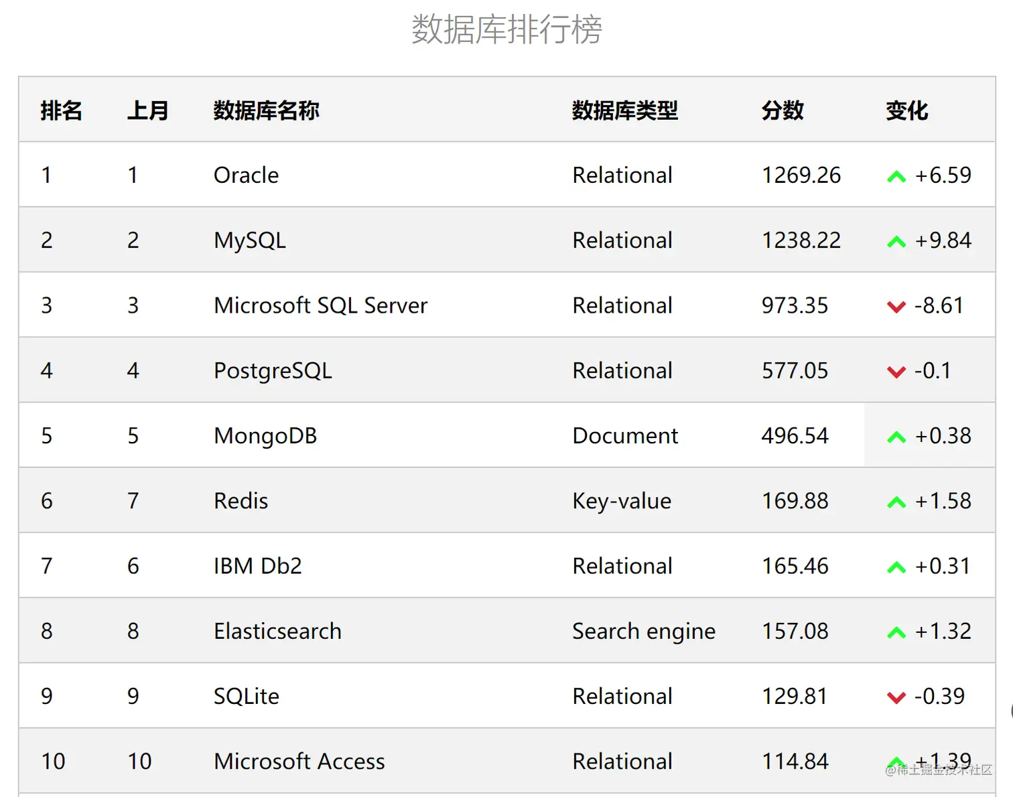Click green up arrow in Elasticsearch row
This screenshot has height=797, width=1013.
tap(896, 632)
